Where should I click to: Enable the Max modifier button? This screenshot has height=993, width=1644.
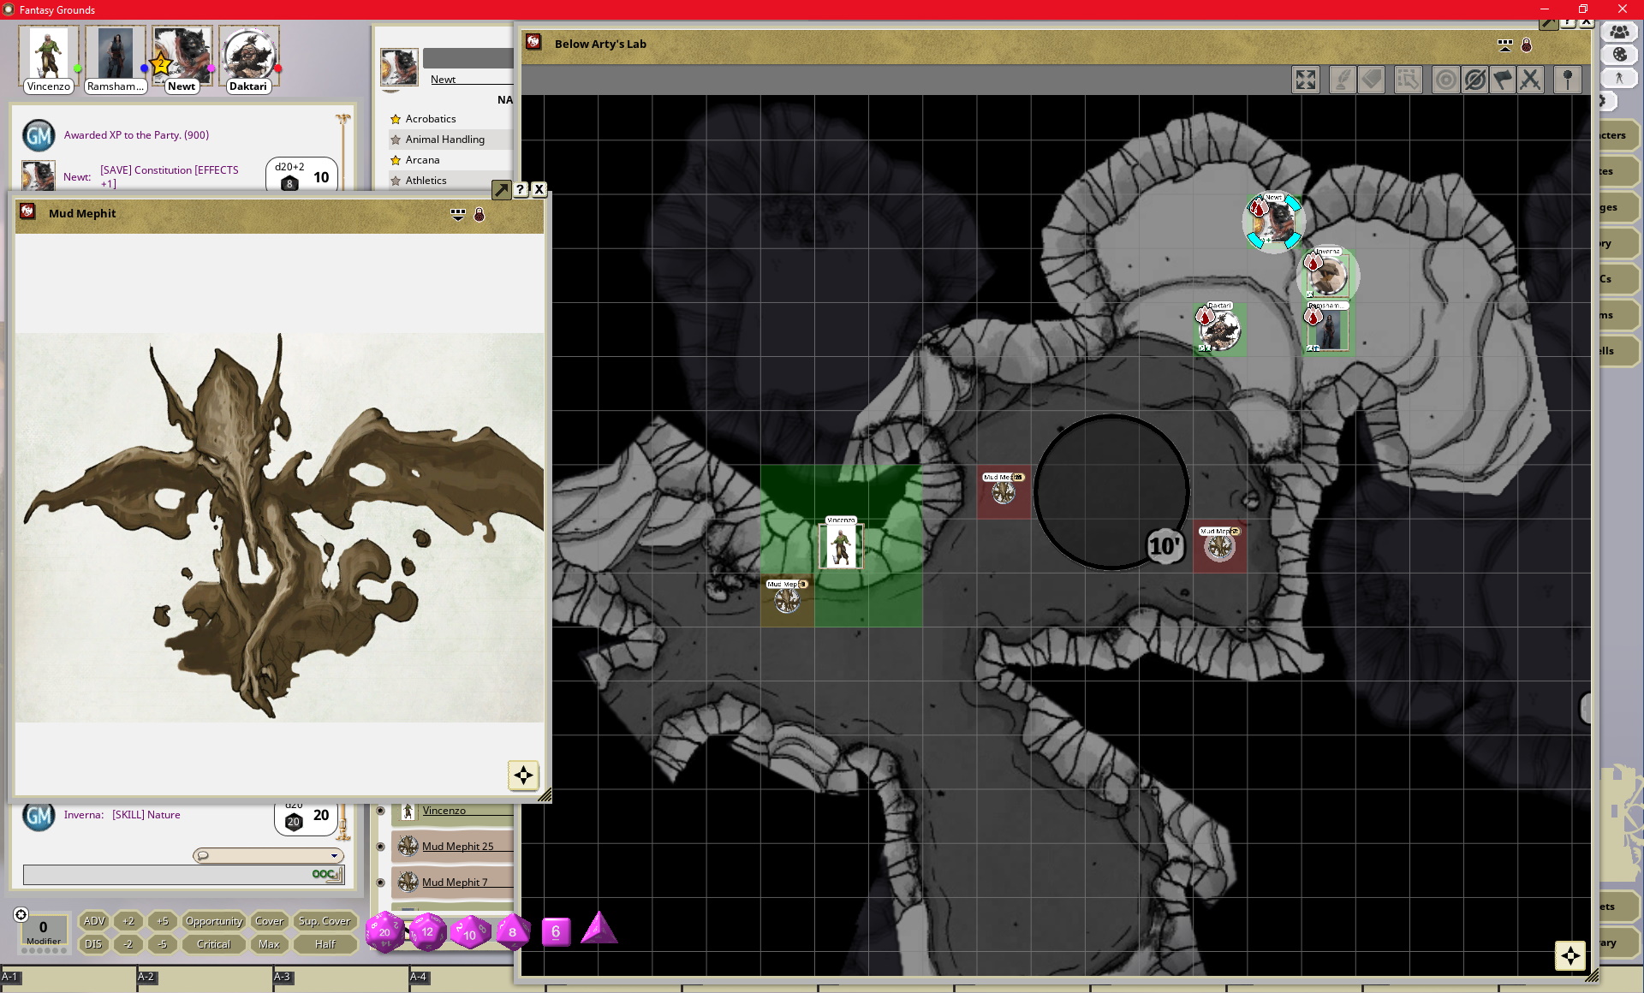(x=269, y=944)
